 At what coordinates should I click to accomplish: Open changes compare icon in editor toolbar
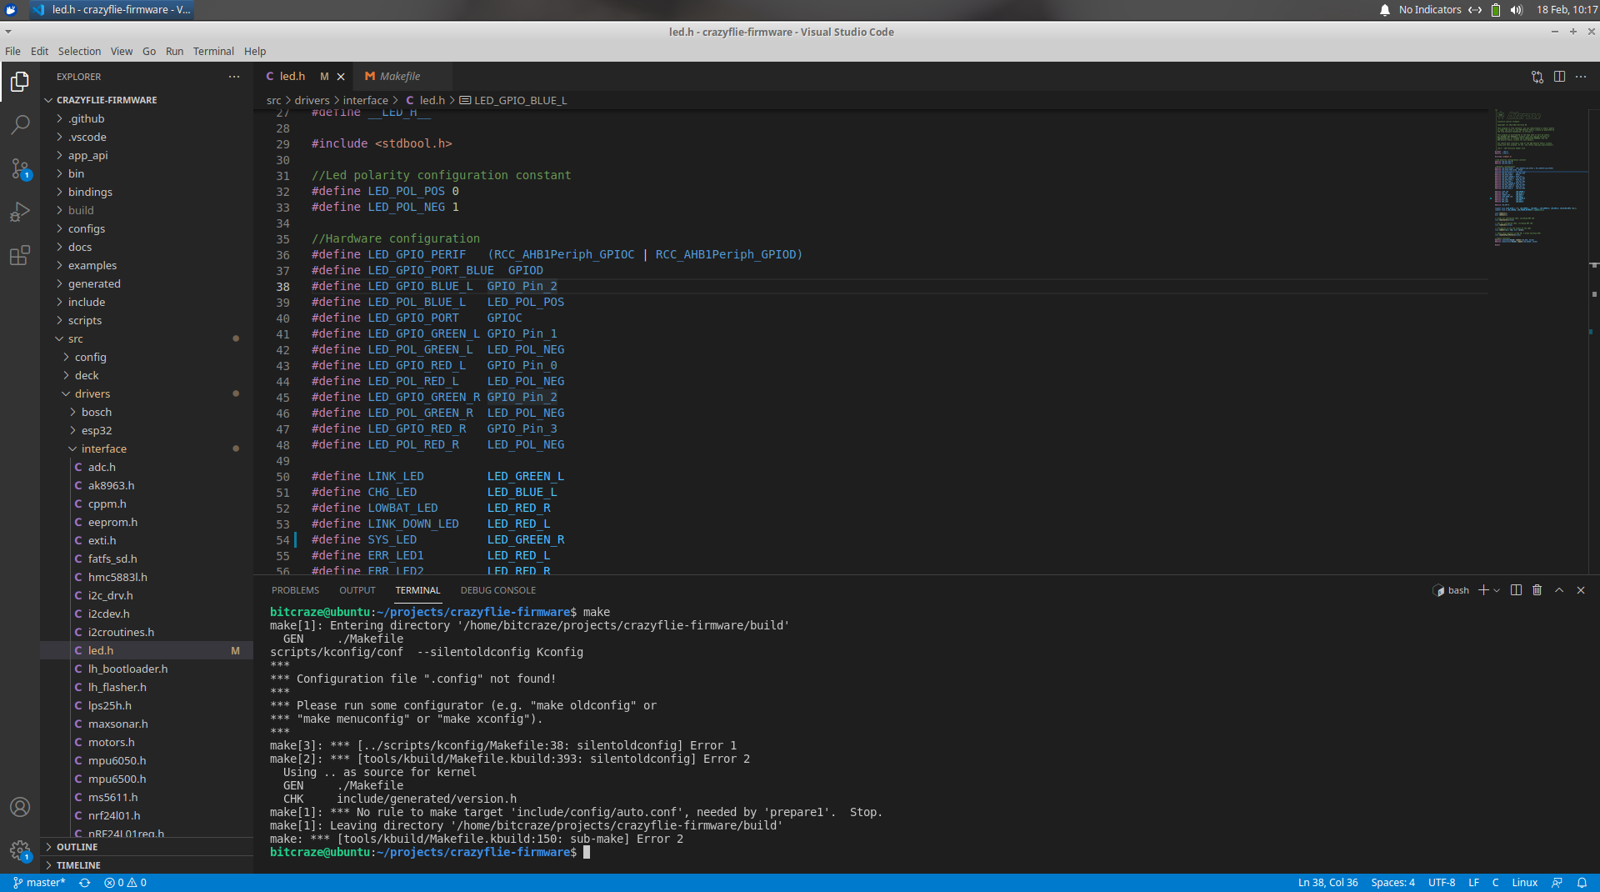click(x=1537, y=77)
